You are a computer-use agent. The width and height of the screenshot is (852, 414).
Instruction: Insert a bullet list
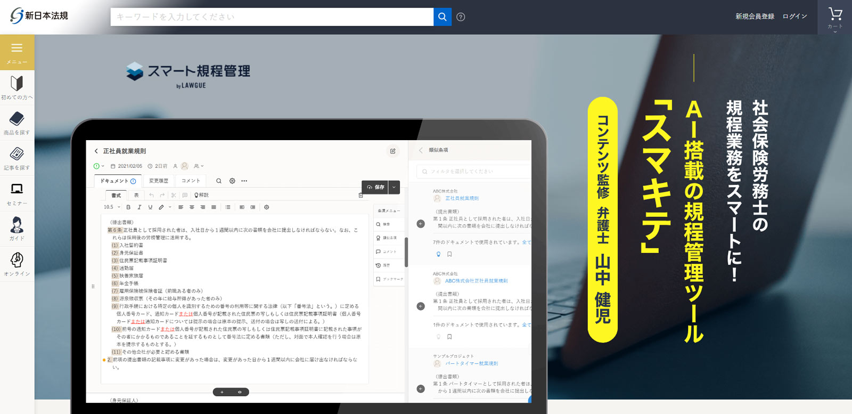(228, 207)
